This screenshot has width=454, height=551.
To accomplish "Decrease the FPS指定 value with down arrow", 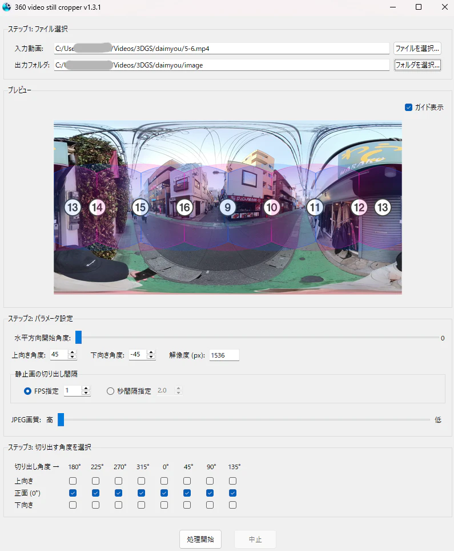I will click(x=86, y=393).
